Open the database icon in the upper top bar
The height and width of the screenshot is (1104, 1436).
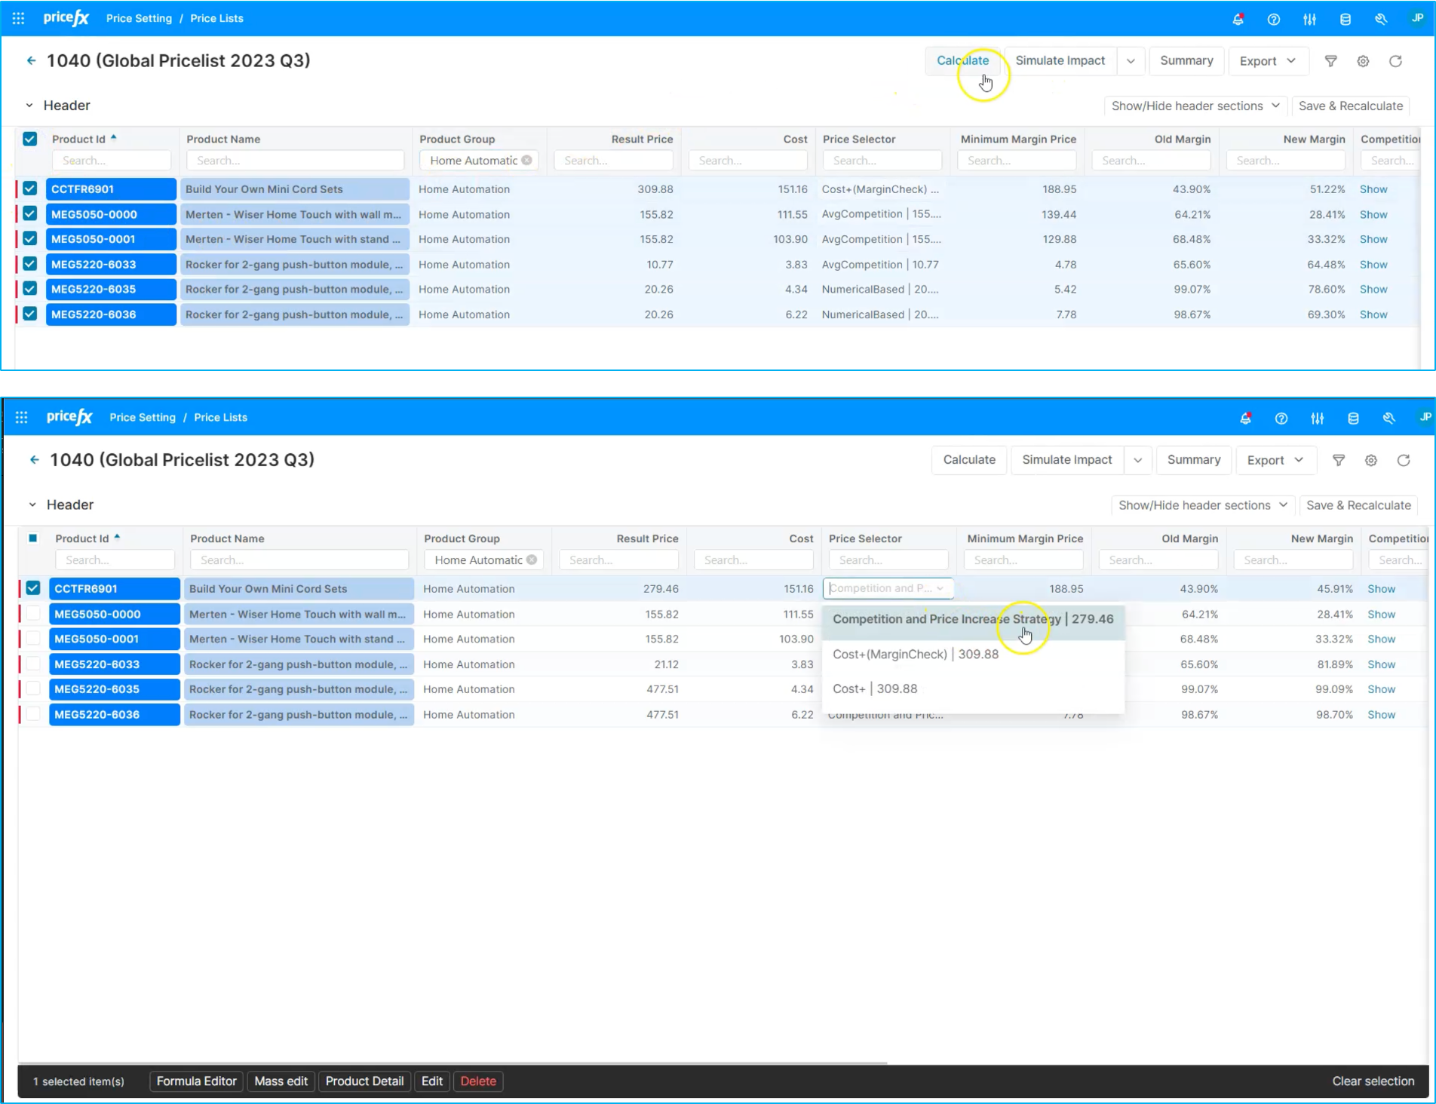click(x=1345, y=20)
